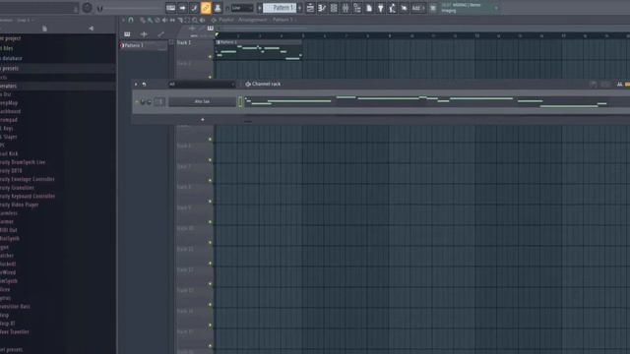
Task: Open the Mixer view icon
Action: tap(346, 8)
